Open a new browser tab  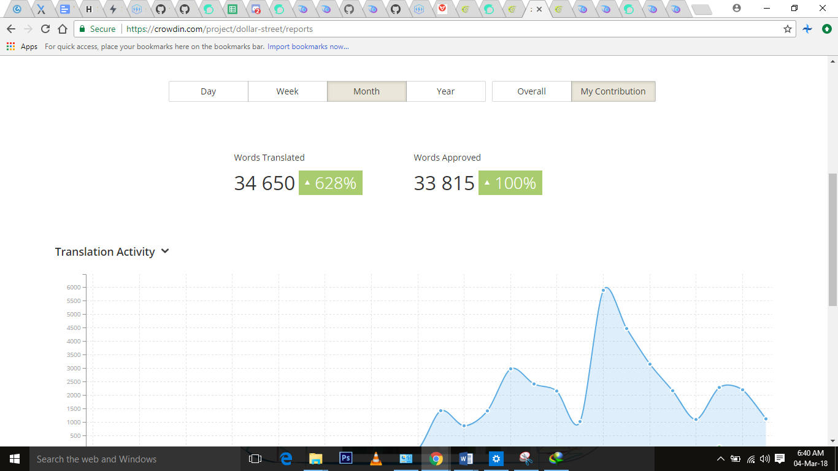[701, 9]
